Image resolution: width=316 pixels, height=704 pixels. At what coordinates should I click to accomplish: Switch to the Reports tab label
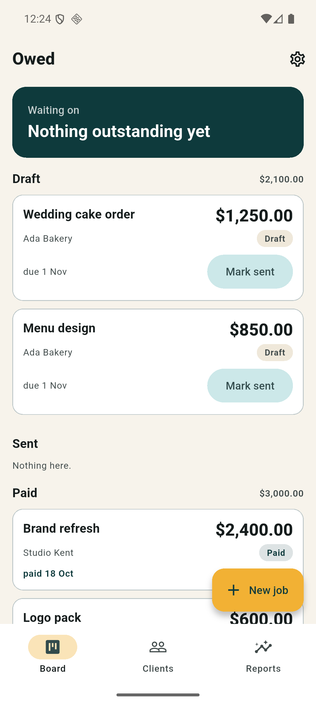coord(263,669)
